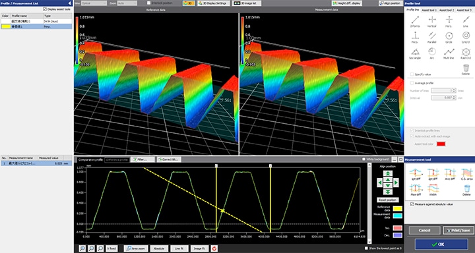
Task: Open the 3D image list button
Action: (x=247, y=3)
